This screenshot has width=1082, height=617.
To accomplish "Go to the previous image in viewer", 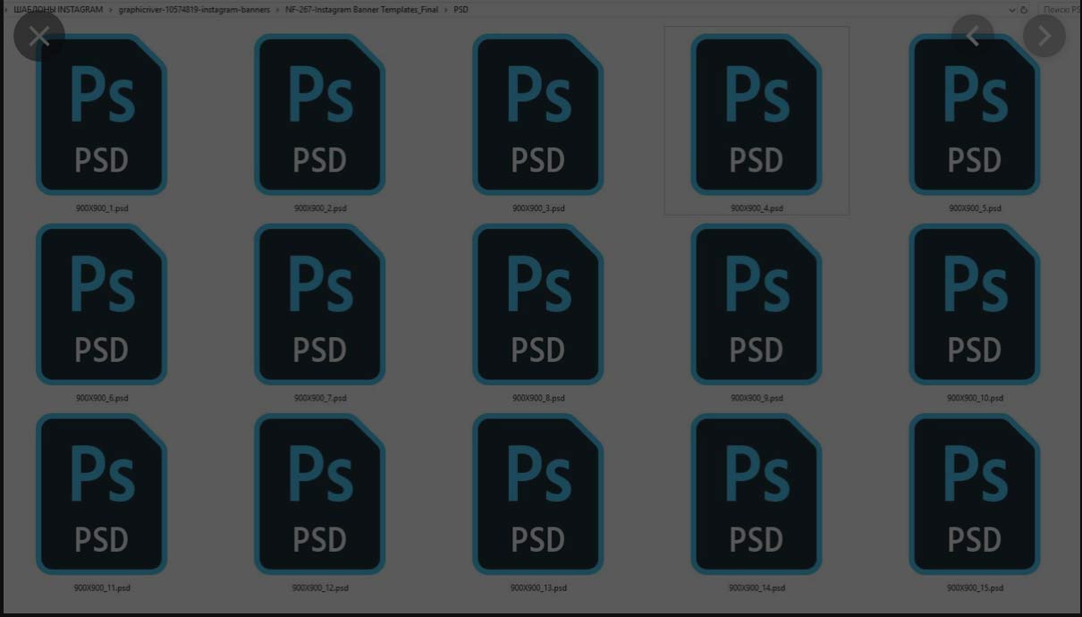I will tap(973, 36).
